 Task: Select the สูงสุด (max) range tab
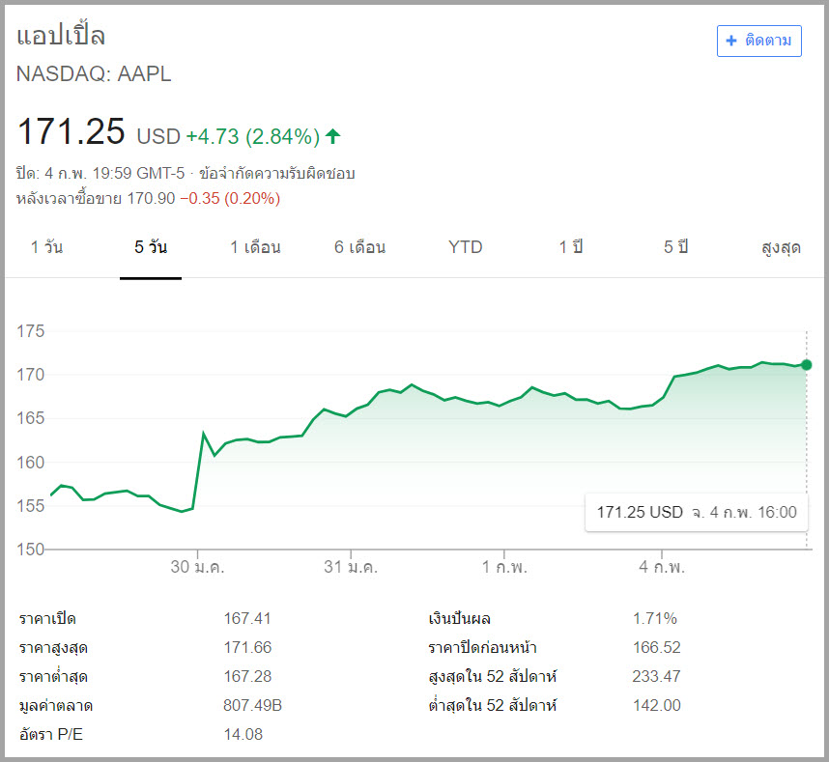click(x=780, y=247)
